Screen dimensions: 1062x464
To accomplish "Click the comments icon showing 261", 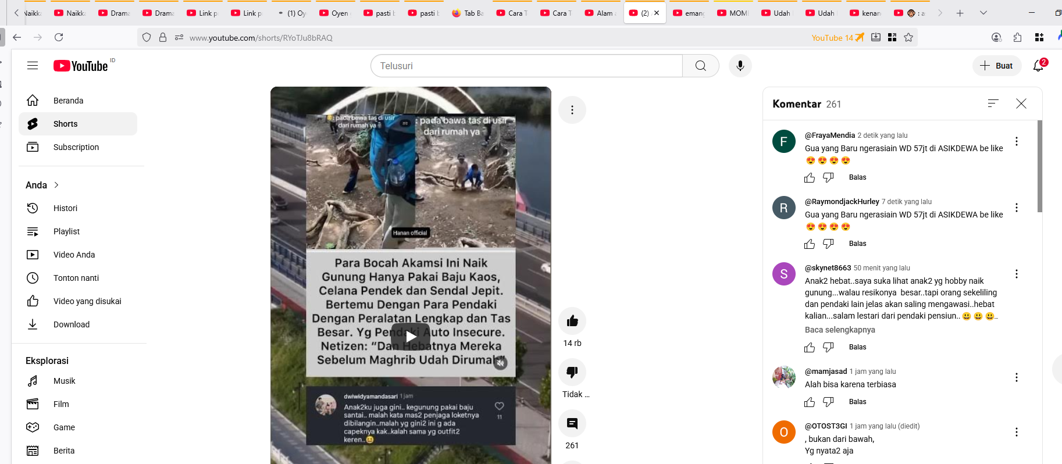I will point(572,423).
